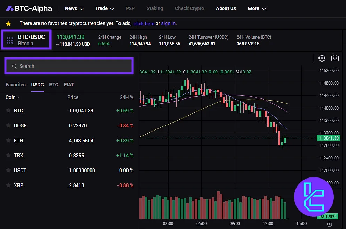Open the trading pairs grid icon beside BTC/USDC

coord(9,40)
